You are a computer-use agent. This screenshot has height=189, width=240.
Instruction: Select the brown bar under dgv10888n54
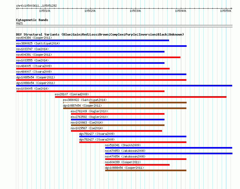coord(146,170)
